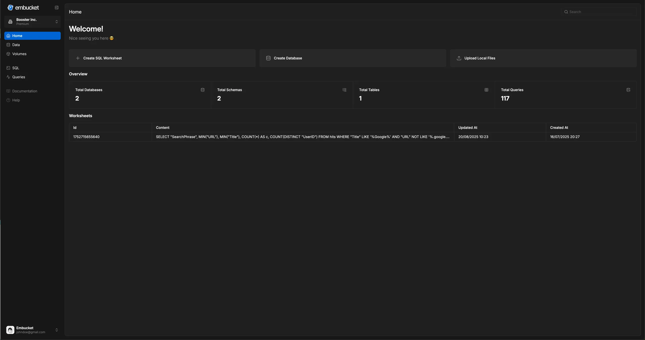
Task: Click the 16/07/2025 20:27 created cell
Action: pyautogui.click(x=591, y=137)
